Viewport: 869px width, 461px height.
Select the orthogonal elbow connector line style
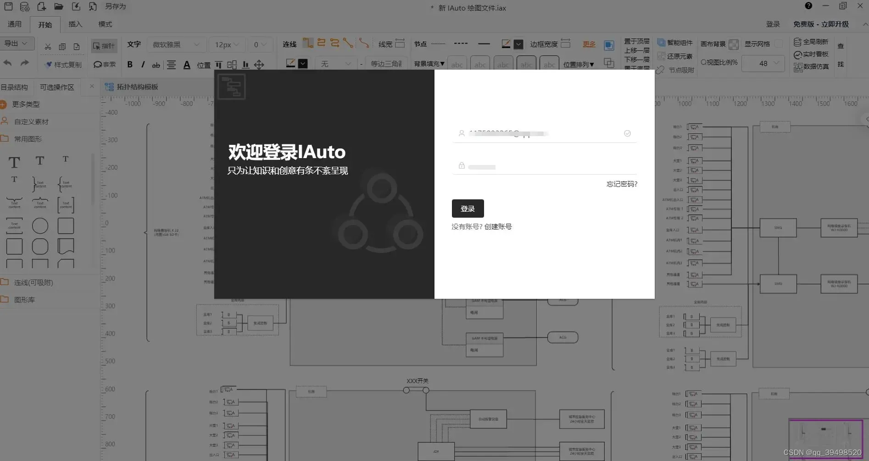click(x=308, y=43)
